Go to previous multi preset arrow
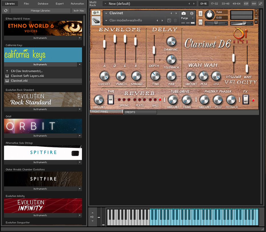 pyautogui.click(x=189, y=3)
